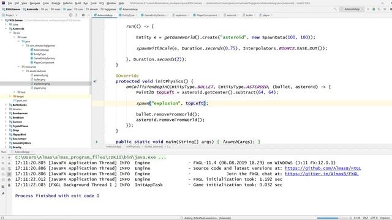Collapse the resources folder
The width and height of the screenshot is (392, 220).
click(x=19, y=67)
